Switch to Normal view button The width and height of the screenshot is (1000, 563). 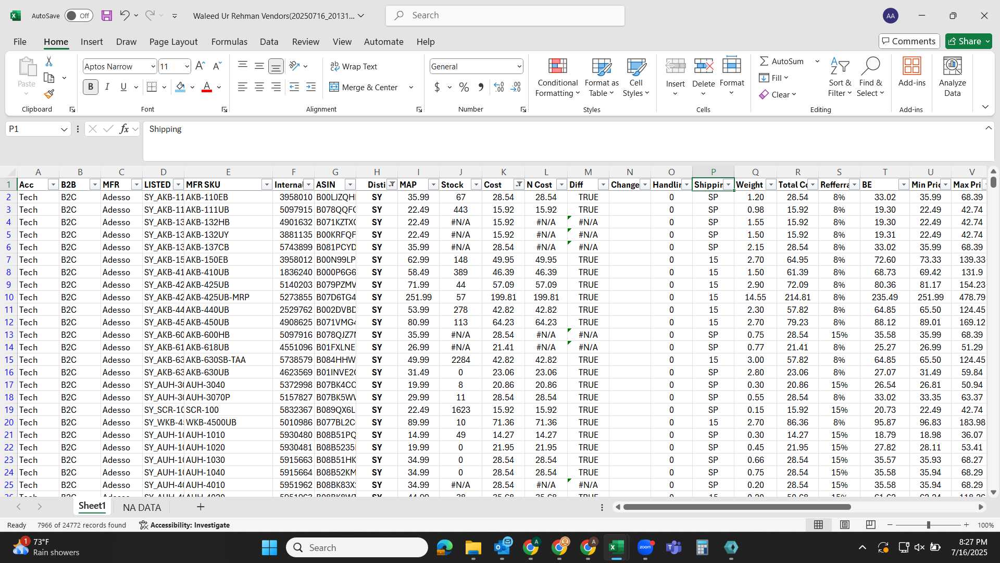818,524
